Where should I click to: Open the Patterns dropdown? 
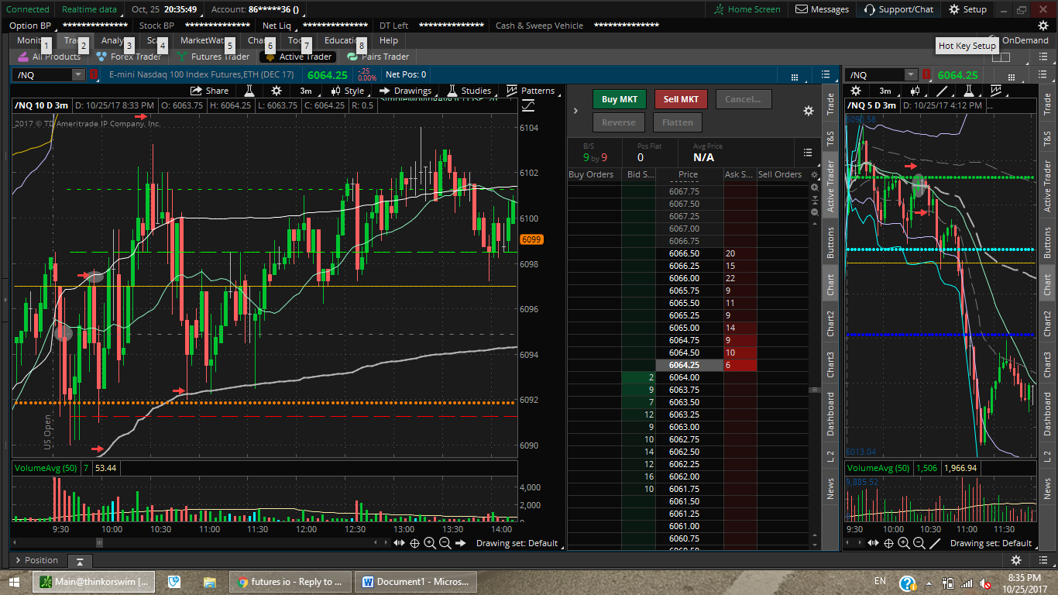pos(531,91)
